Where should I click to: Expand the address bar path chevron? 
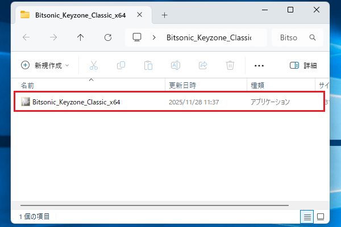[154, 37]
